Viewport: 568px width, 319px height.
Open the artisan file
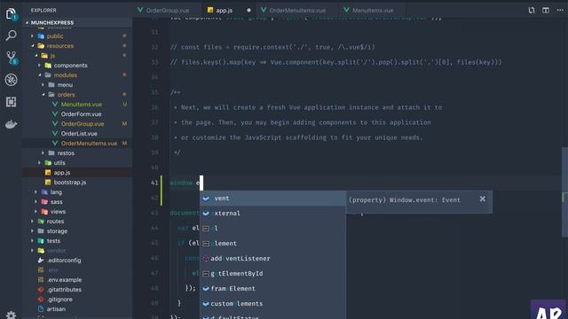tap(77, 309)
